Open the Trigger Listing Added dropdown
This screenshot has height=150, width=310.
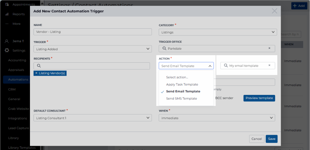pos(93,49)
